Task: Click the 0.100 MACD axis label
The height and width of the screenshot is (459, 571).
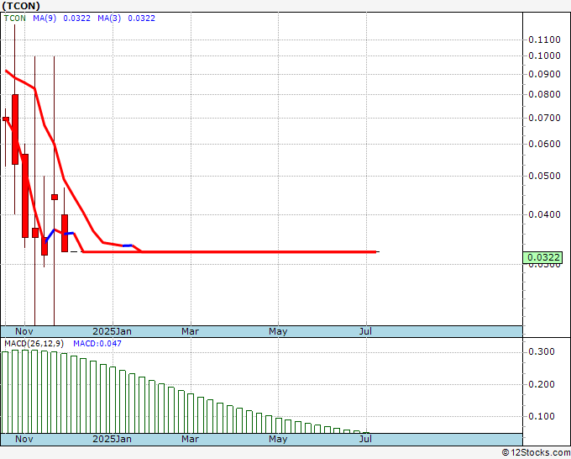Action: (542, 416)
